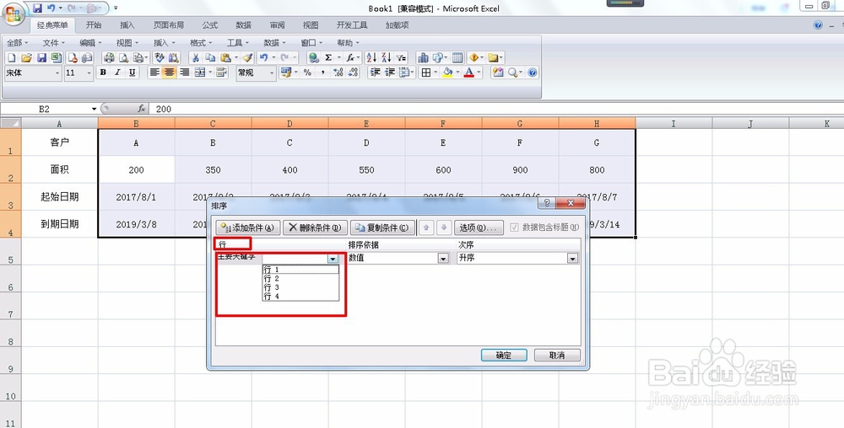The width and height of the screenshot is (844, 428).
Task: Open the 全部 classic menu dropdown
Action: click(x=18, y=42)
